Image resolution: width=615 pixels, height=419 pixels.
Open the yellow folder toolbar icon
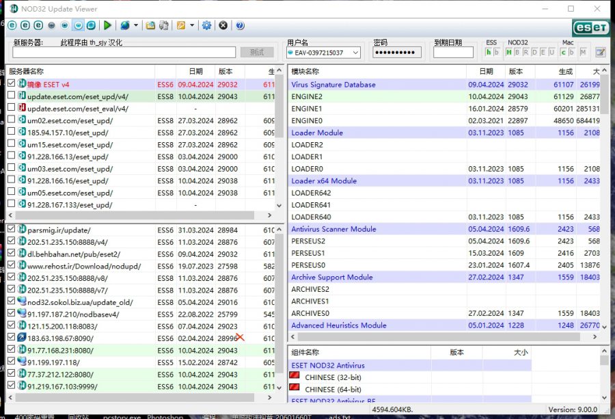150,25
